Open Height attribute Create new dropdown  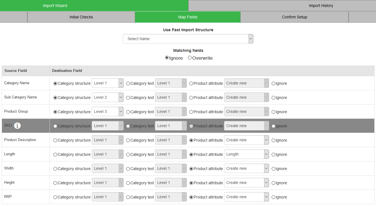point(246,183)
